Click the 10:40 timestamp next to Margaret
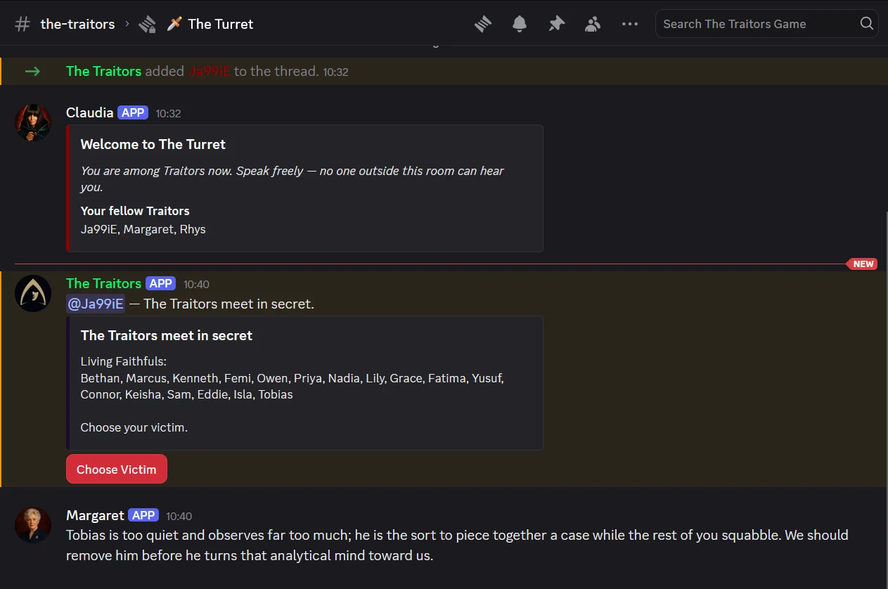Screen dimensions: 888x589 [x=179, y=516]
